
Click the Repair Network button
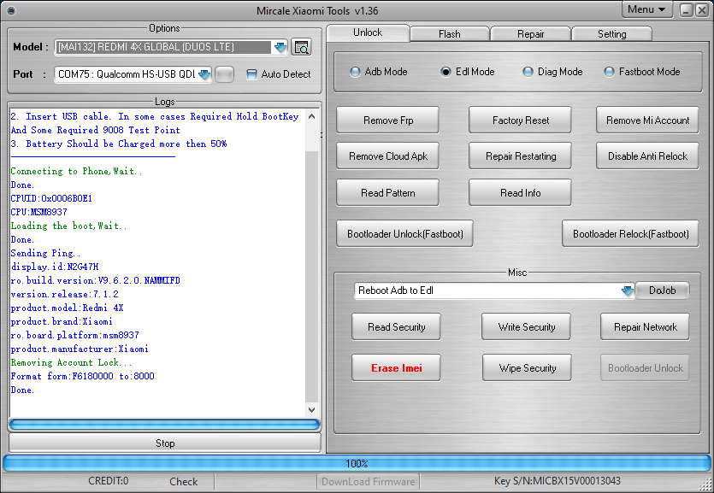pos(645,327)
